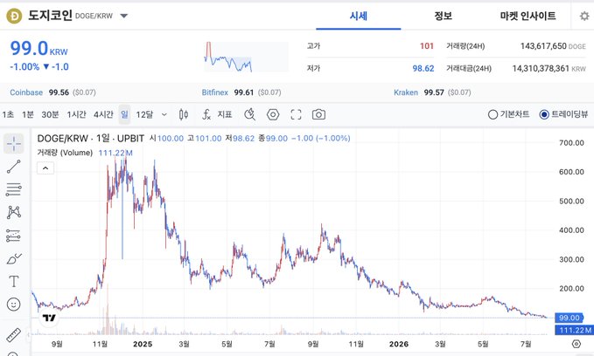This screenshot has width=594, height=356.
Task: Open chart settings hexagon icon
Action: pyautogui.click(x=273, y=114)
